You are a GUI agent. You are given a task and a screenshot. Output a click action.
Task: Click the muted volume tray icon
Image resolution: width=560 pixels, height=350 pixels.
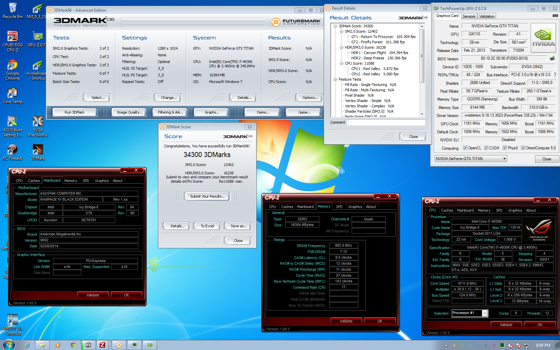510,345
